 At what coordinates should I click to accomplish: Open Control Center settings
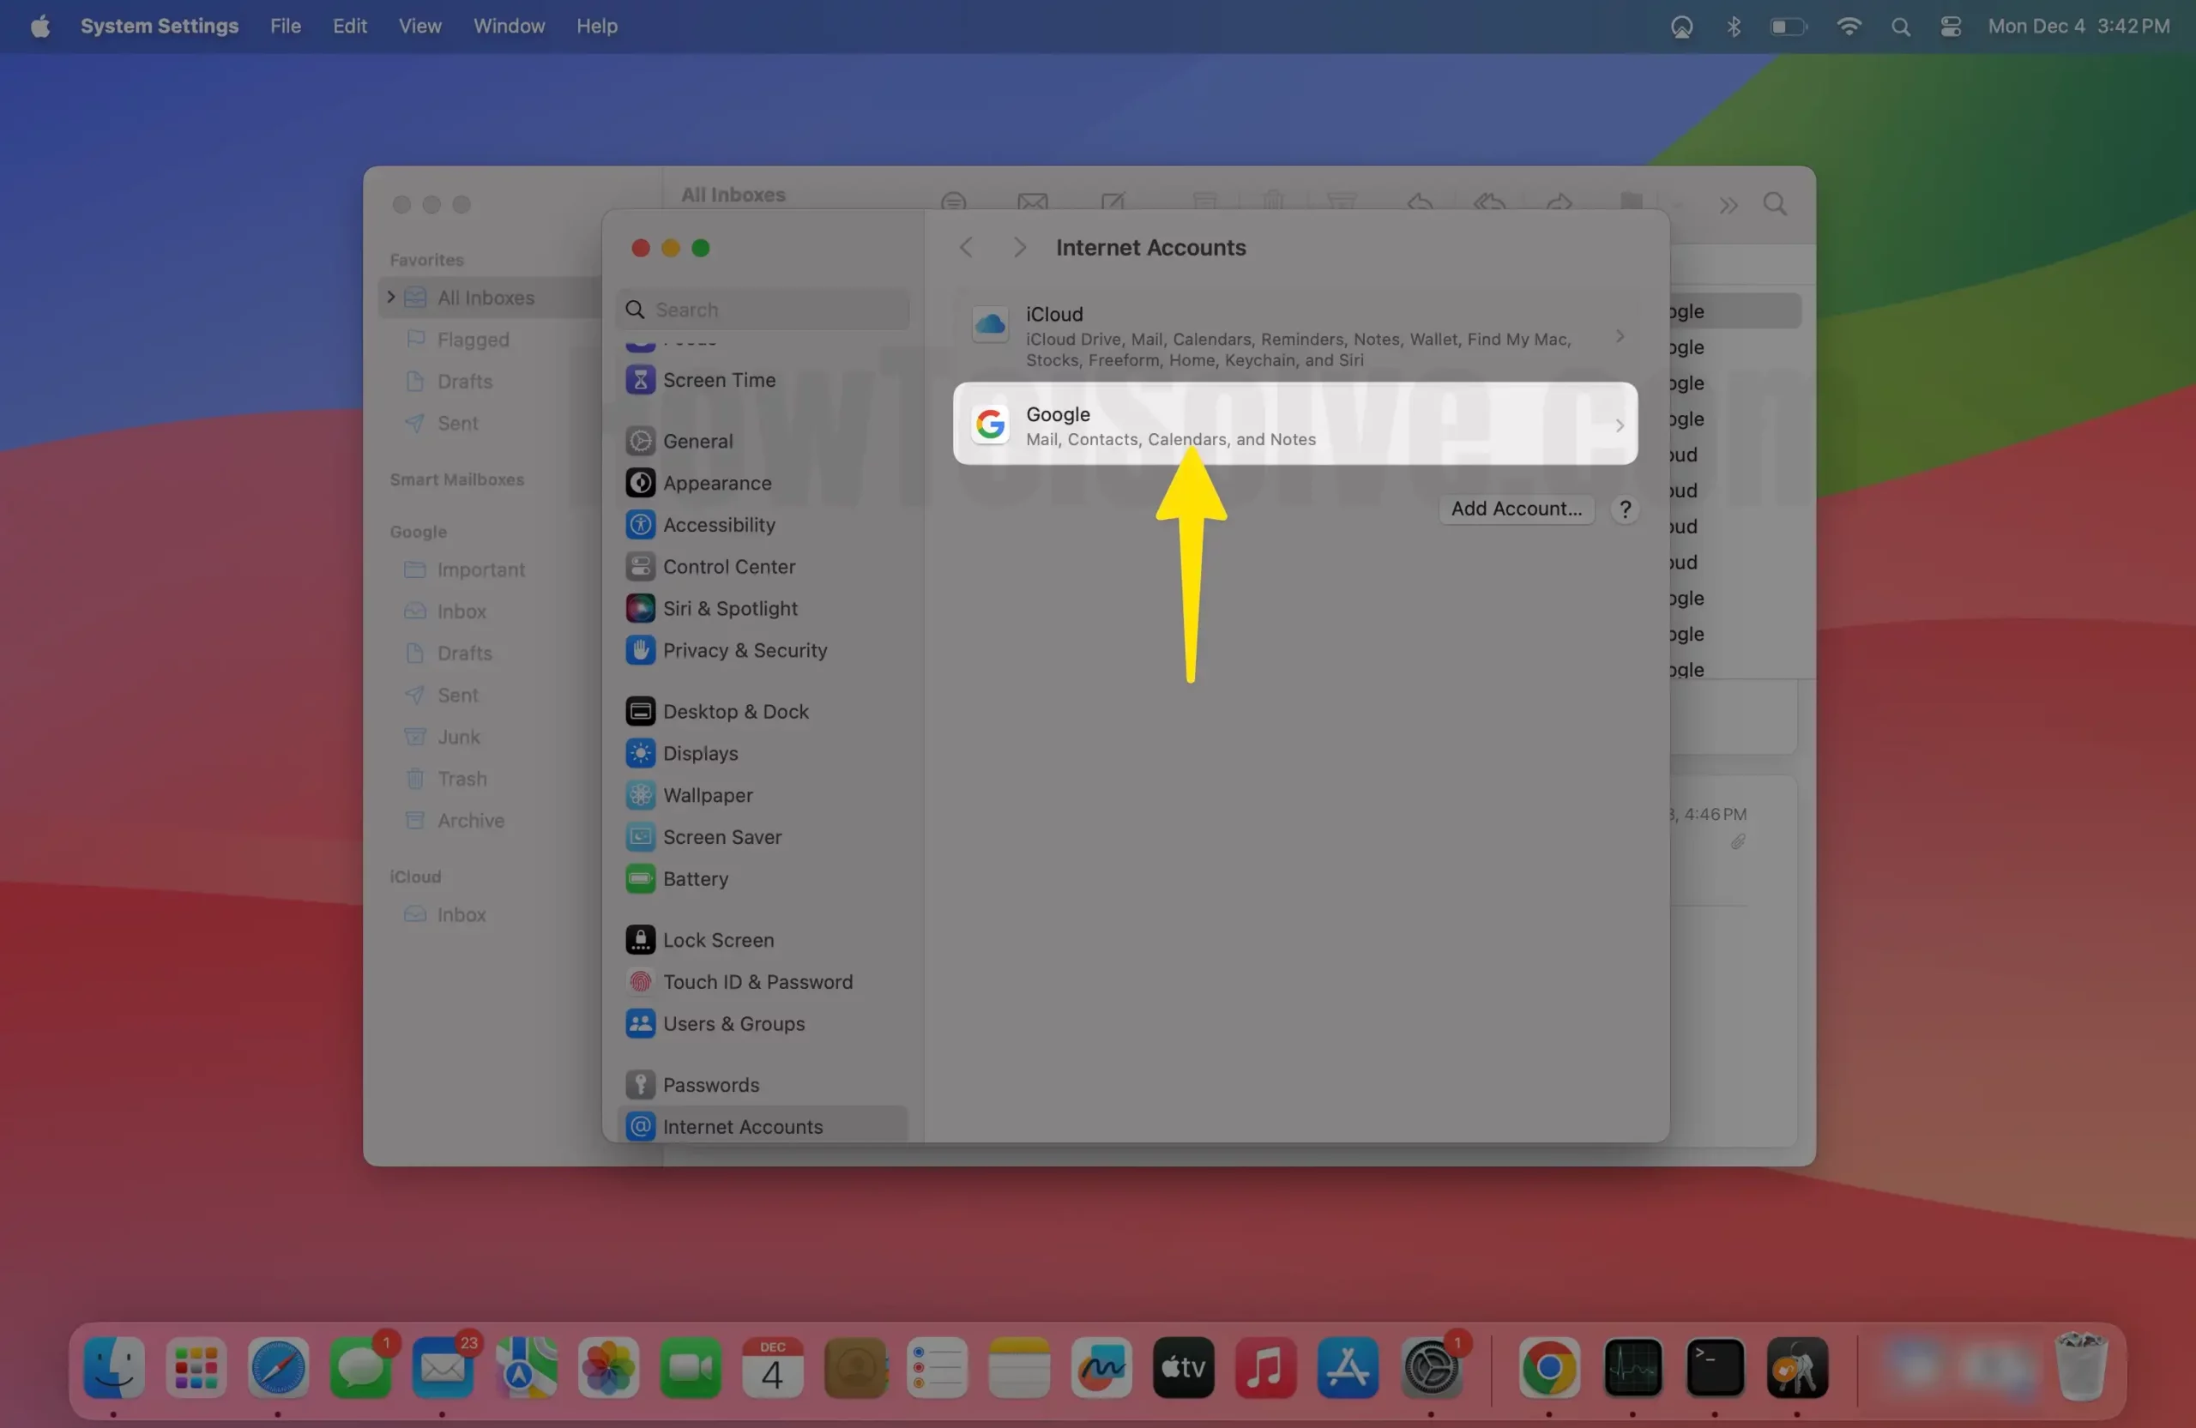pos(728,566)
